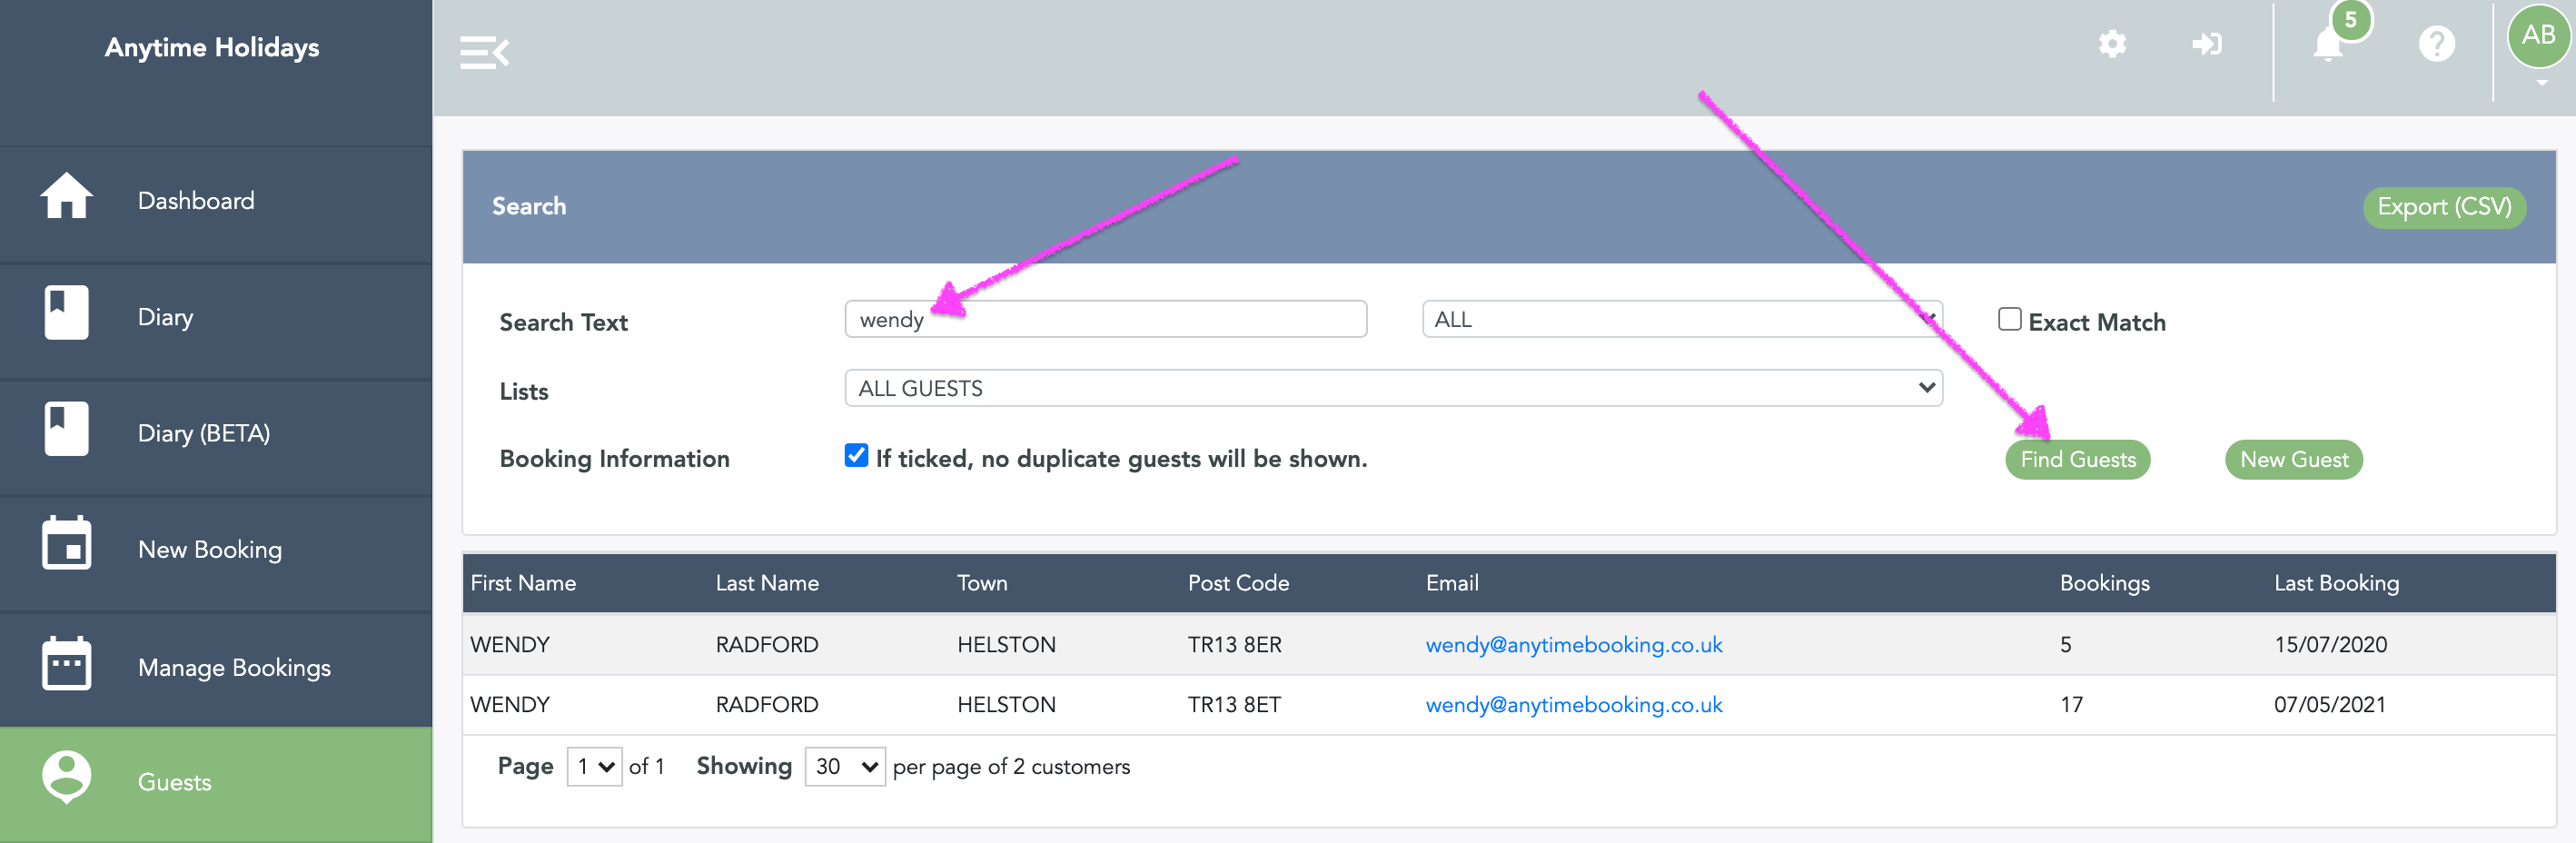Sort by Town column header
This screenshot has width=2576, height=843.
pyautogui.click(x=982, y=583)
